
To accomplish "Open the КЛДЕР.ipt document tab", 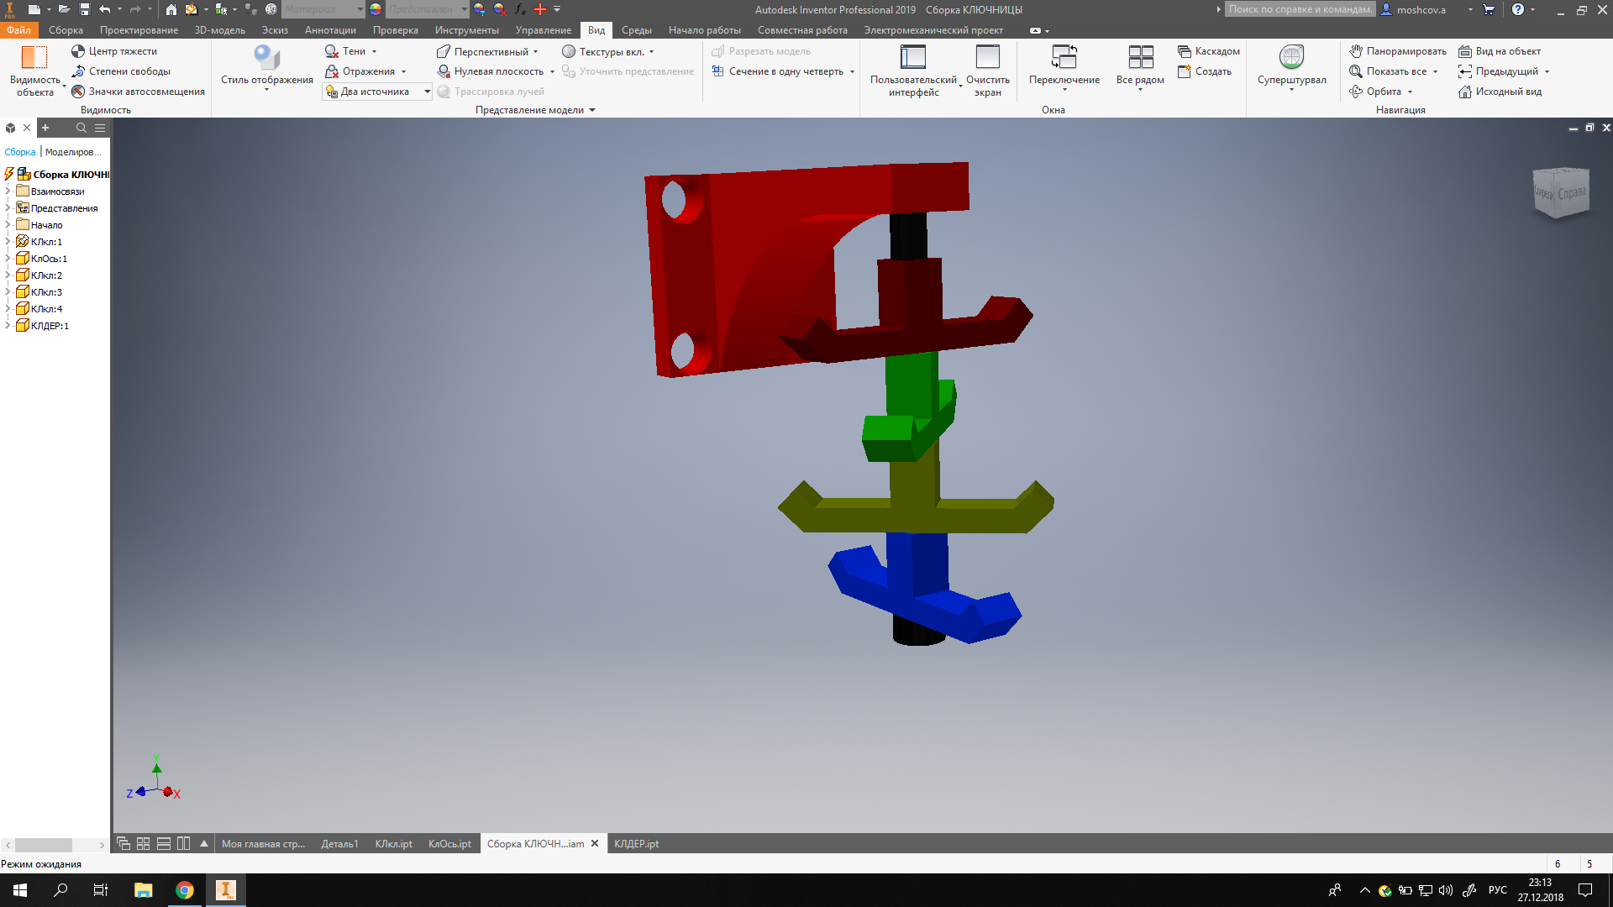I will [636, 844].
